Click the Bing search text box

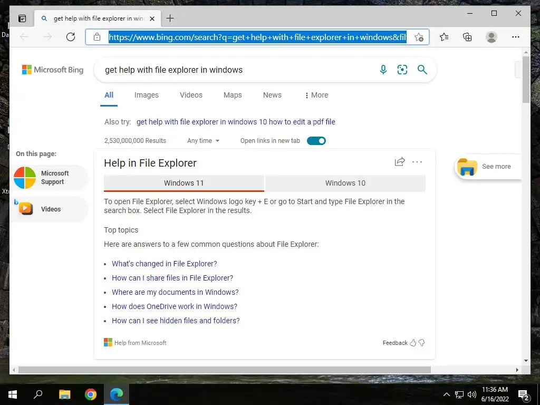pyautogui.click(x=238, y=70)
